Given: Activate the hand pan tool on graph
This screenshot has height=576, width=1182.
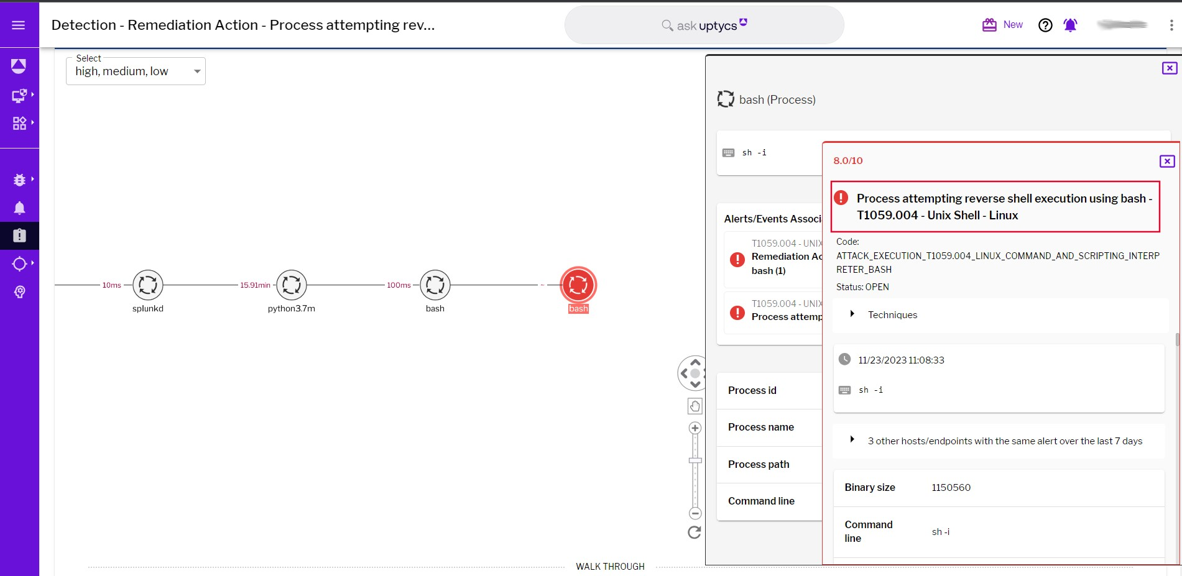Looking at the screenshot, I should tap(695, 406).
